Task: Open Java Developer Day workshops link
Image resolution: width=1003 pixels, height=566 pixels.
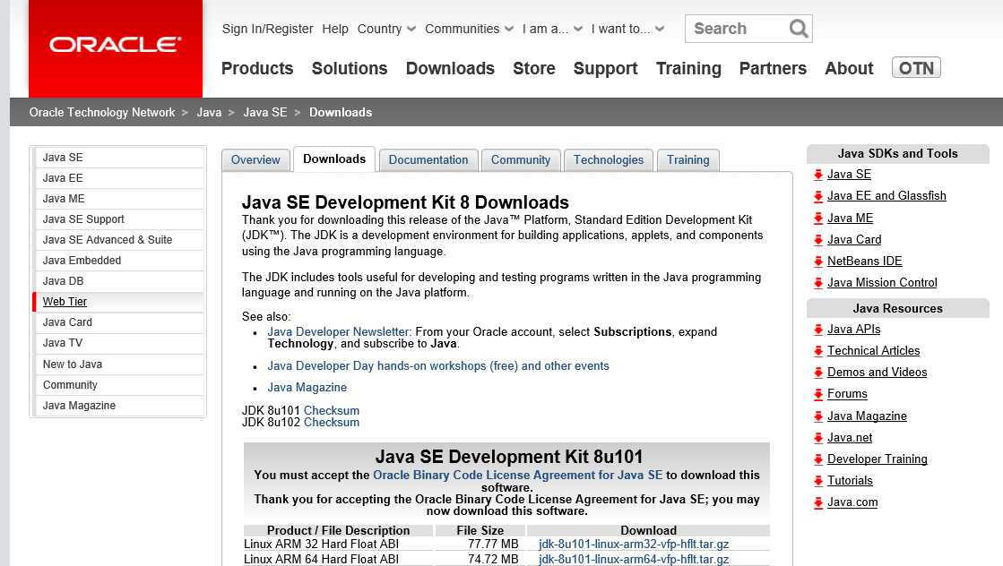Action: [x=438, y=366]
